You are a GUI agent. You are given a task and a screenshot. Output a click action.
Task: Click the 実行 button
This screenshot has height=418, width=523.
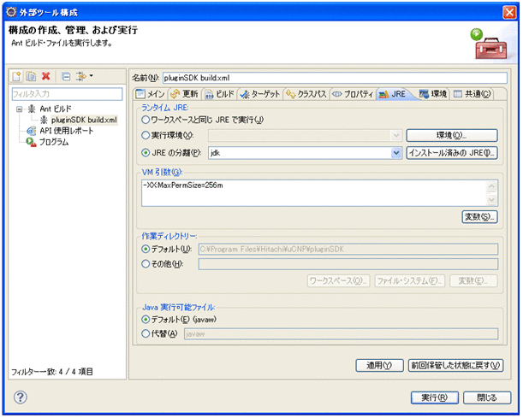tap(434, 397)
